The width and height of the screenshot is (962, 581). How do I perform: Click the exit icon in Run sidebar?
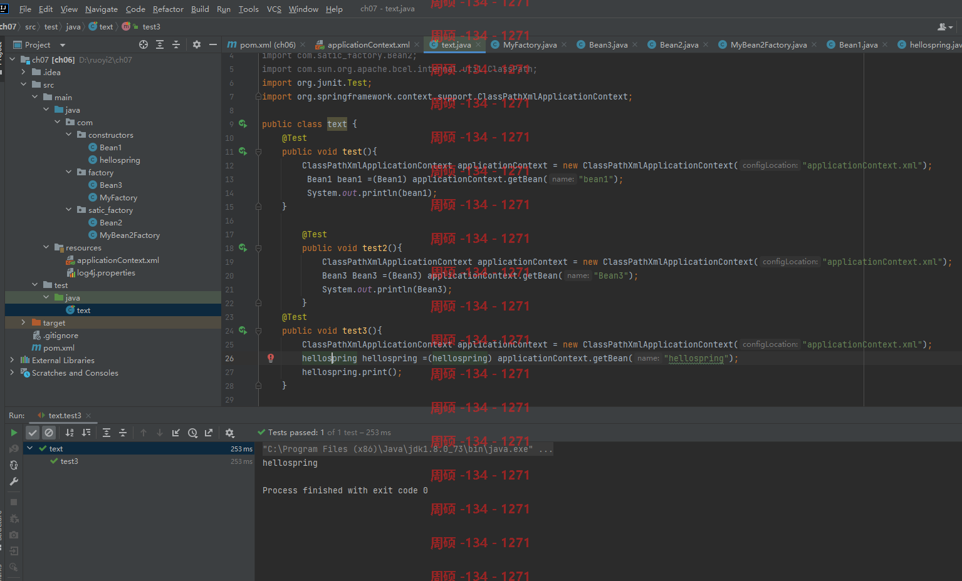(x=14, y=551)
